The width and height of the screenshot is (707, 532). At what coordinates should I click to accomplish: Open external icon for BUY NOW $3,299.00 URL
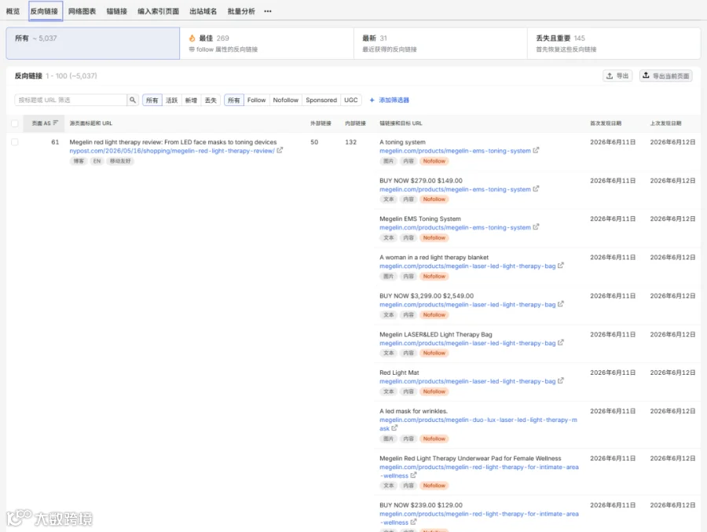tap(560, 305)
